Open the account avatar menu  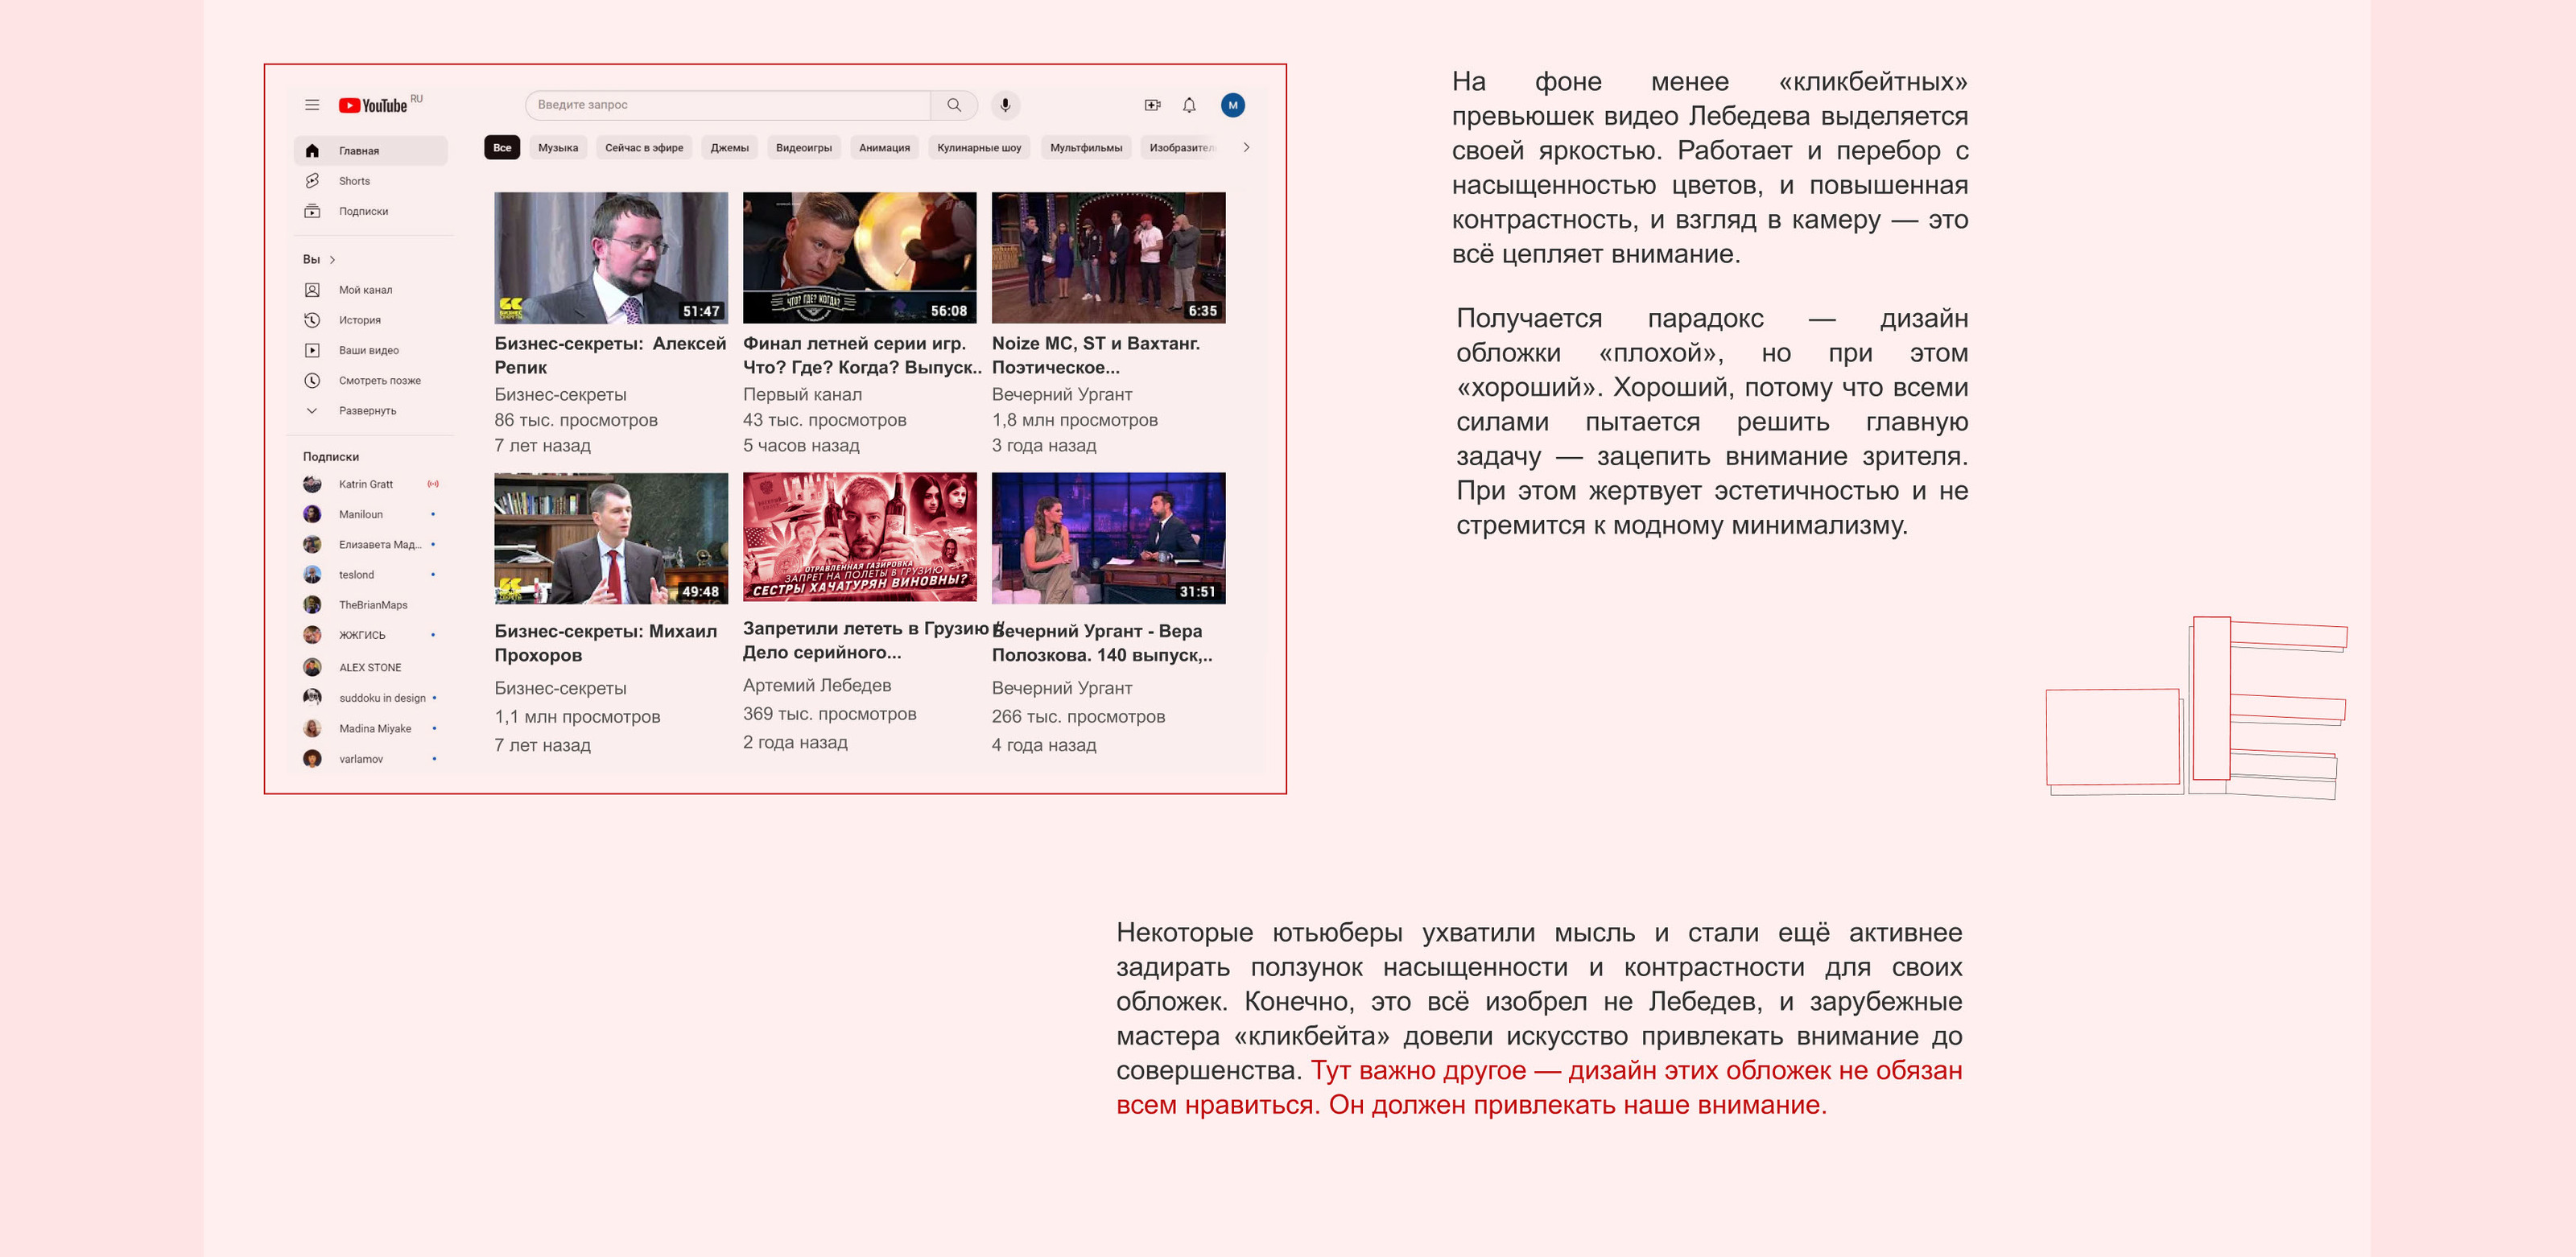click(1232, 105)
